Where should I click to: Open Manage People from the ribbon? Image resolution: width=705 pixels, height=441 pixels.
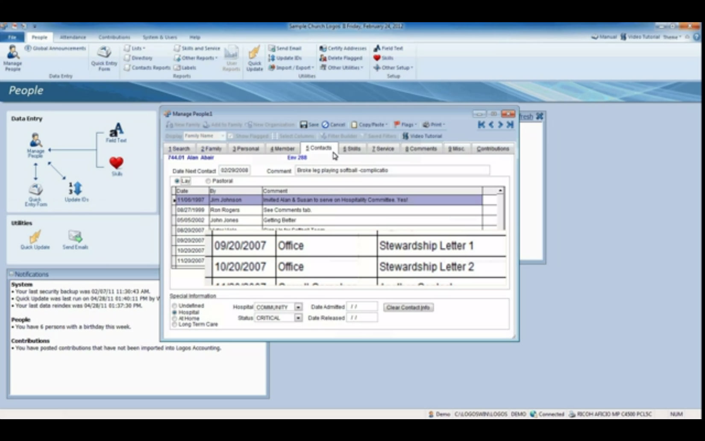pos(12,58)
